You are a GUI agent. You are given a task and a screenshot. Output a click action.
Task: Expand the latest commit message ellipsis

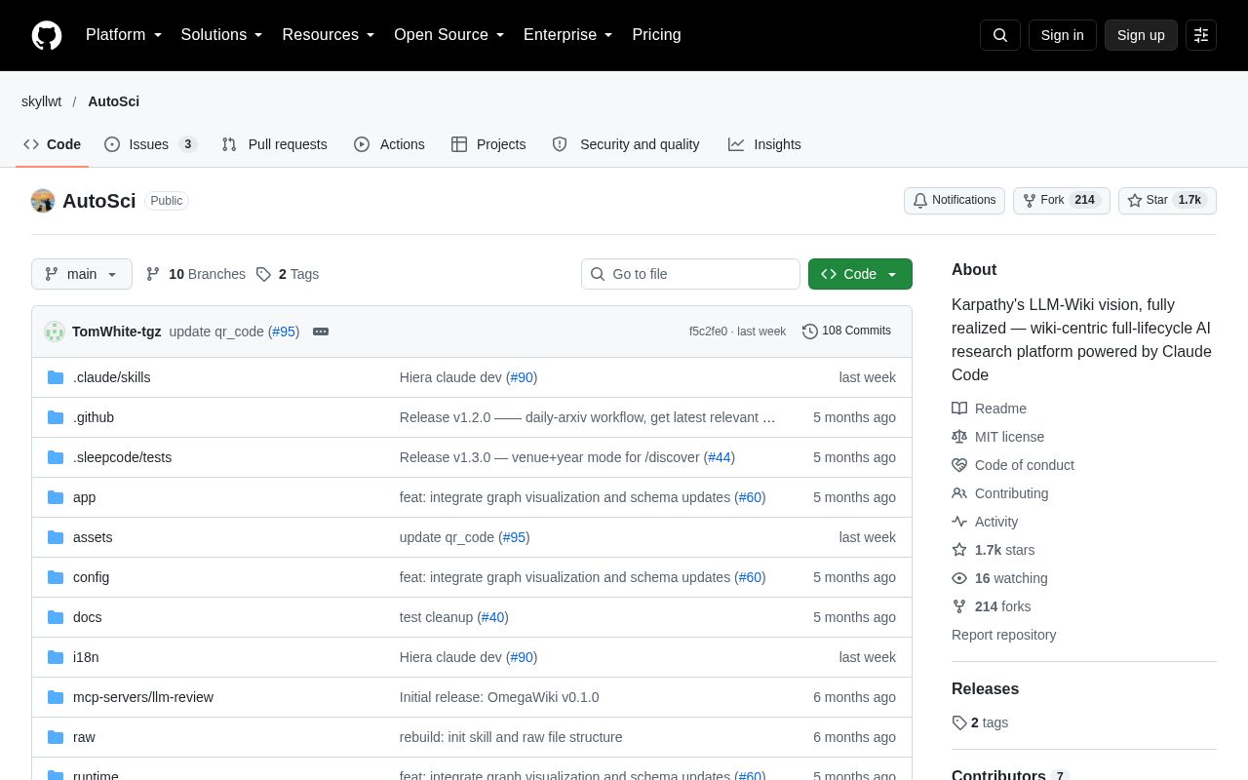pyautogui.click(x=321, y=331)
